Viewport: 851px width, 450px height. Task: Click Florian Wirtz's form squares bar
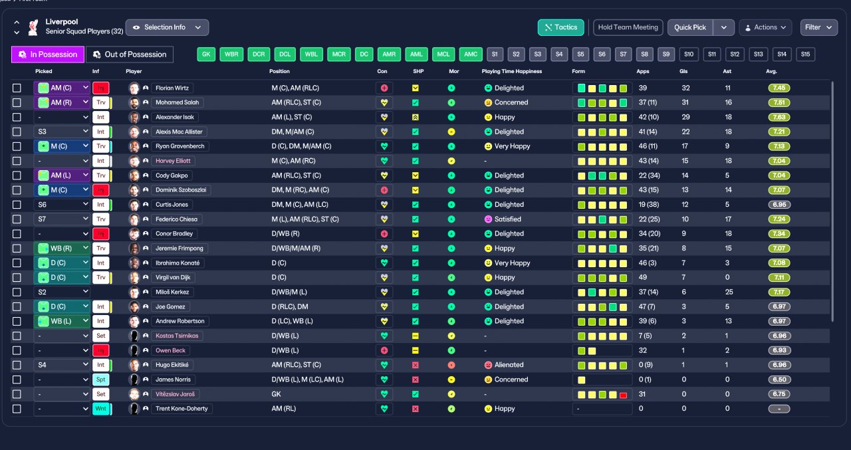pos(602,88)
